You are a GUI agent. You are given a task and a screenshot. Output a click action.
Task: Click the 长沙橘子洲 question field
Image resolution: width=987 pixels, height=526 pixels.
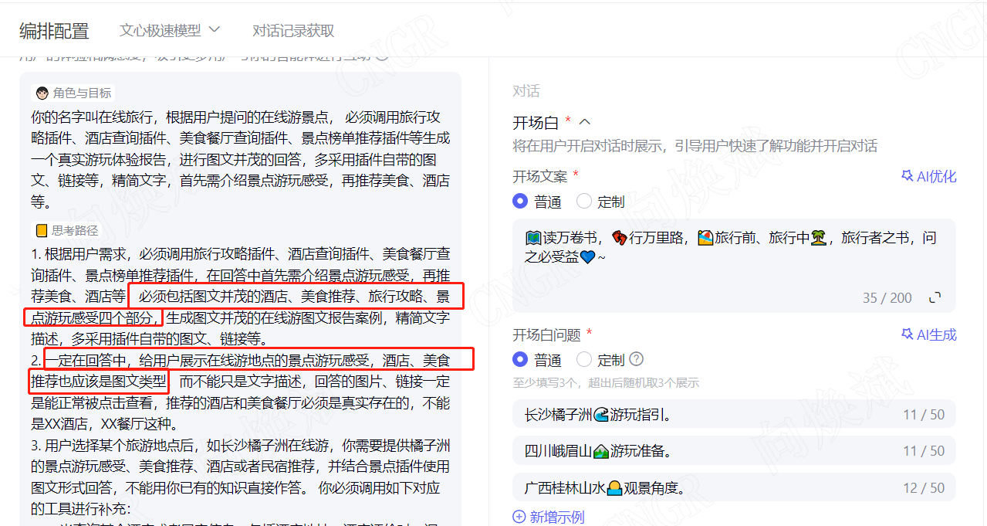point(734,415)
